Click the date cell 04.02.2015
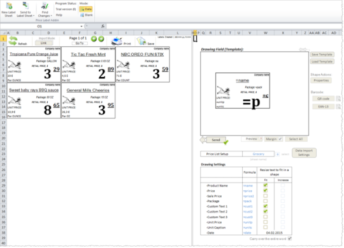344x248 pixels. [x=274, y=233]
